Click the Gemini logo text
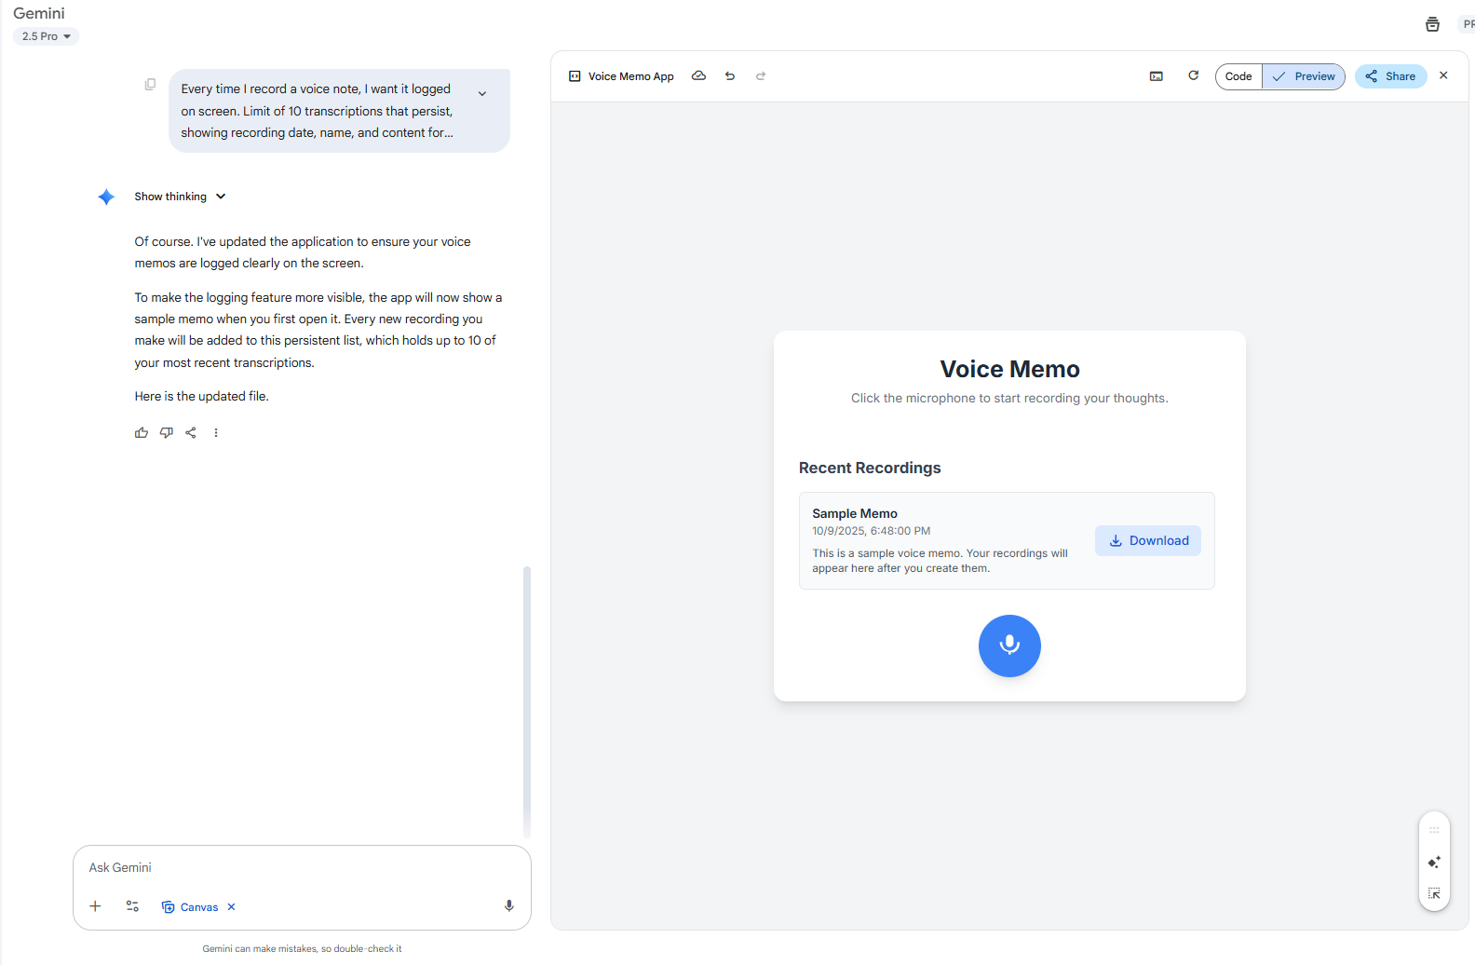1475x965 pixels. tap(39, 13)
